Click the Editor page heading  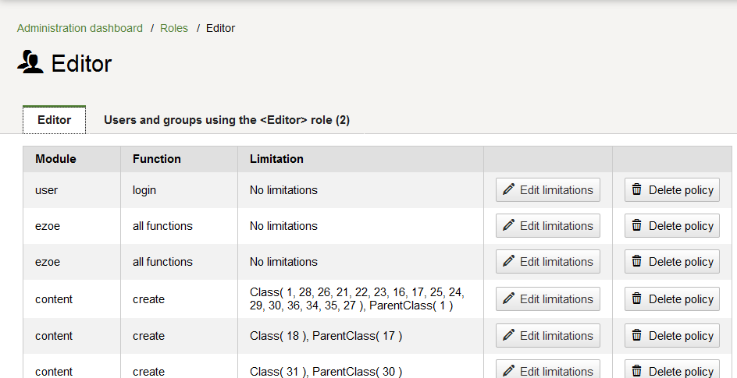point(81,63)
